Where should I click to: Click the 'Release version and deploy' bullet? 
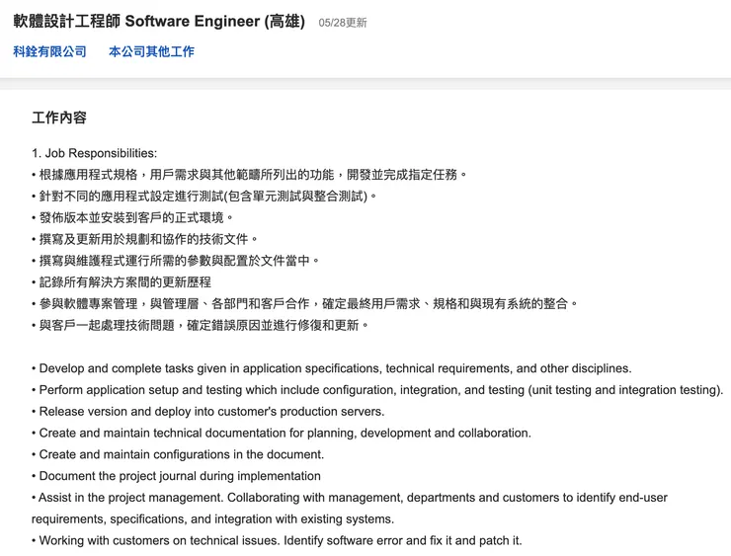coord(208,412)
